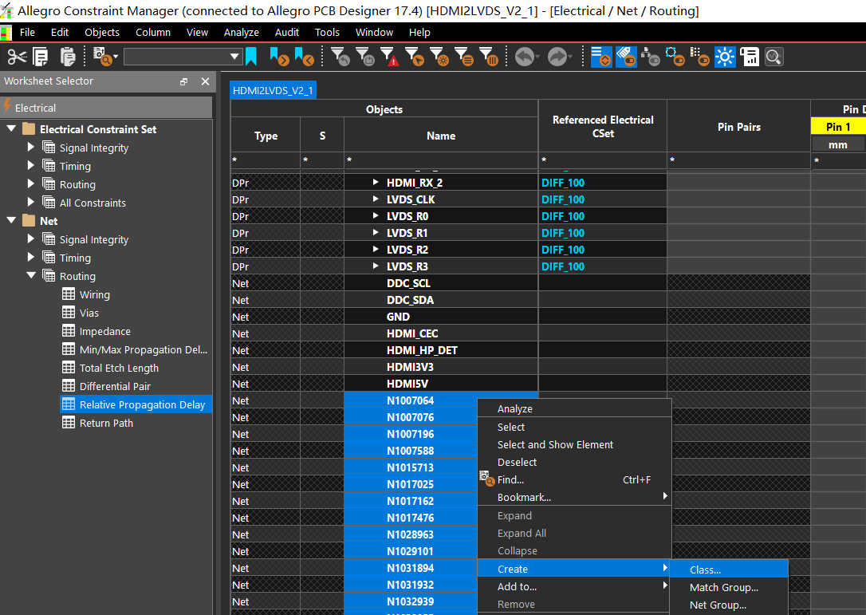Image resolution: width=866 pixels, height=615 pixels.
Task: Select the HDMI_HP_DET net name cell
Action: point(441,350)
